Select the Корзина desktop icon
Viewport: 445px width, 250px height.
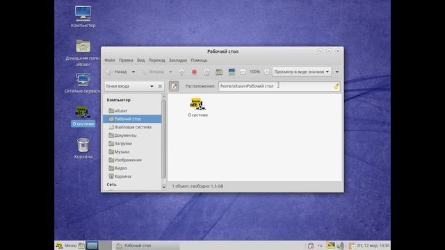(x=83, y=149)
